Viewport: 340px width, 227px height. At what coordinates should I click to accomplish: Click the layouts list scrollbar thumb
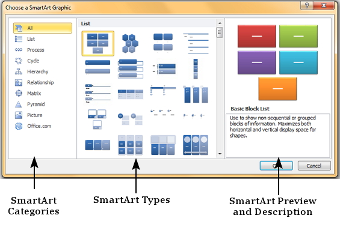[220, 32]
